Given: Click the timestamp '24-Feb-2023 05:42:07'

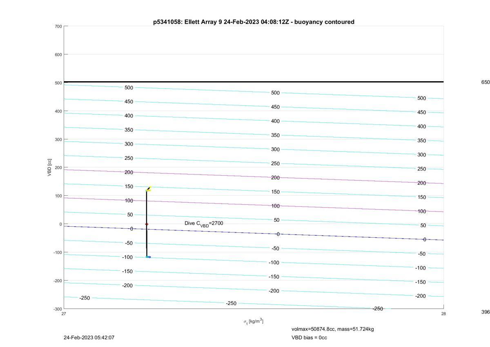Looking at the screenshot, I should click(x=89, y=338).
